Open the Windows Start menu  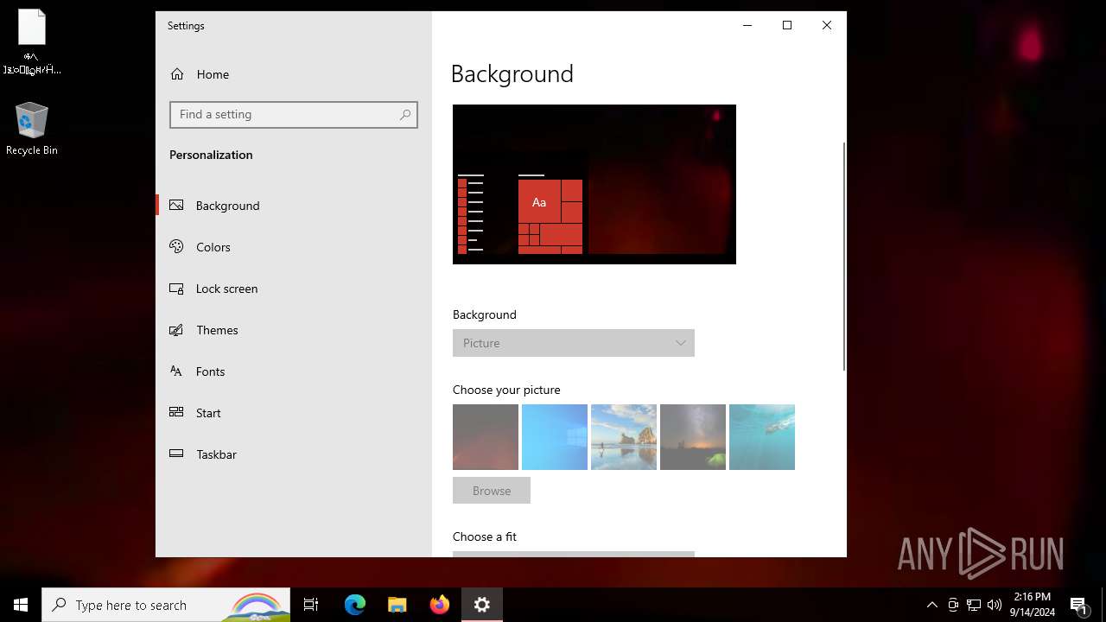point(21,605)
